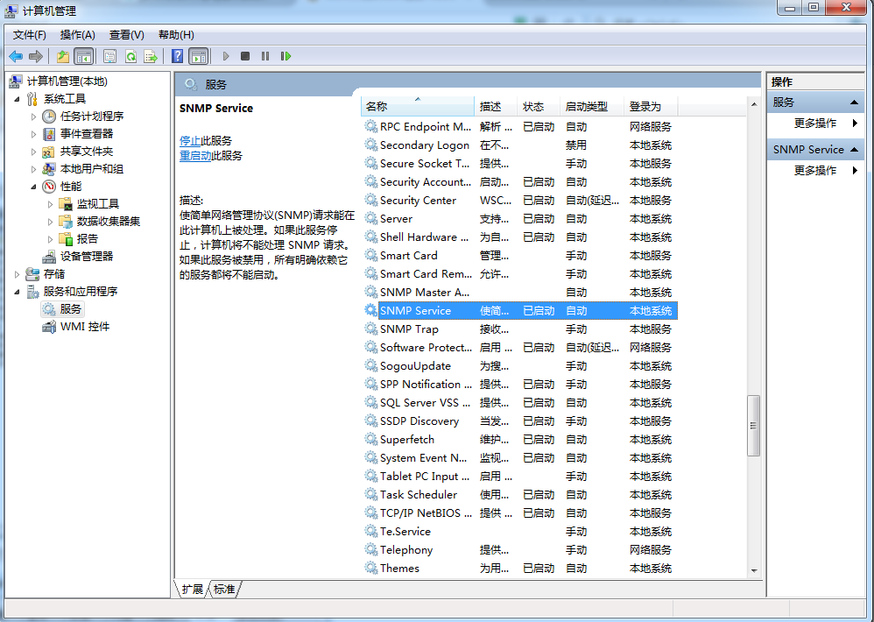Collapse the 系统工具 tree node

pyautogui.click(x=17, y=99)
